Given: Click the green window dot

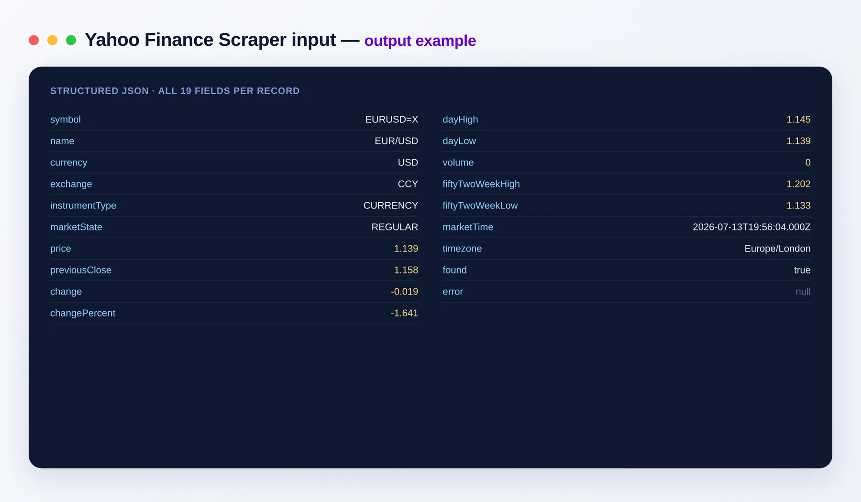Looking at the screenshot, I should coord(71,40).
